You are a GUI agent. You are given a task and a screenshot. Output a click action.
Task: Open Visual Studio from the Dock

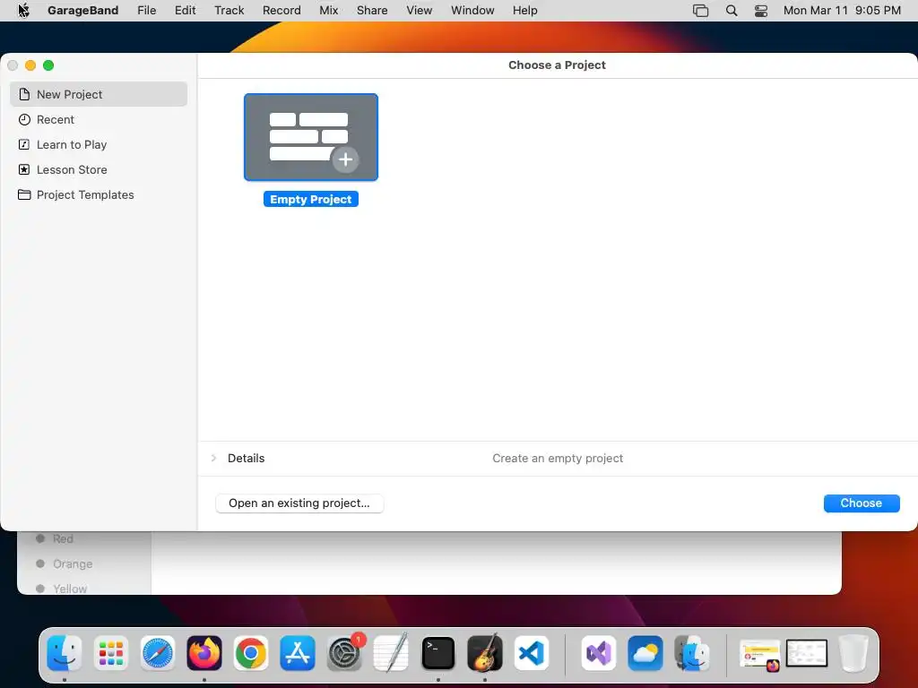point(598,653)
